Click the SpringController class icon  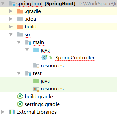click(x=44, y=57)
